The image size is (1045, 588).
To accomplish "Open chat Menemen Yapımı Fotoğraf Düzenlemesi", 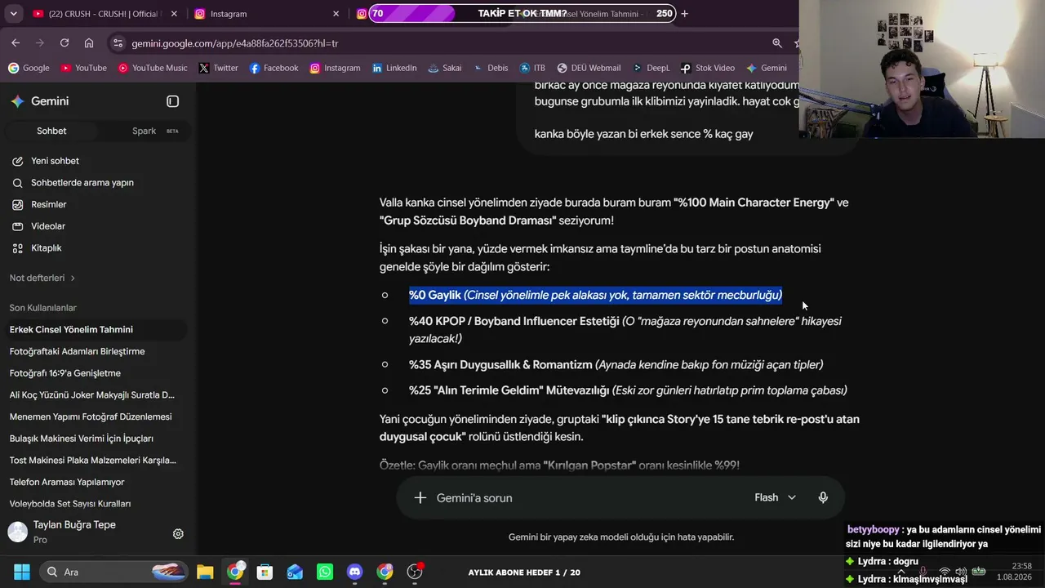I will (x=98, y=416).
